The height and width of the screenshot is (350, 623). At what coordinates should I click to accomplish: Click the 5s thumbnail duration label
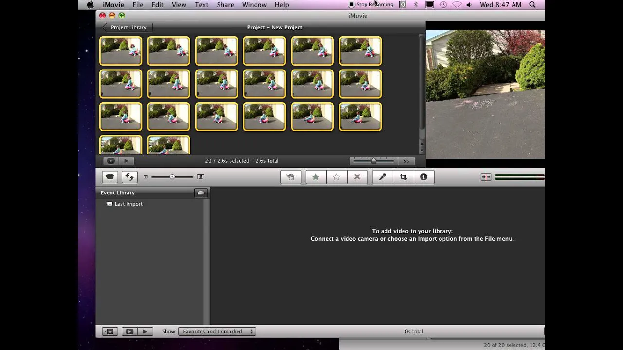coord(406,161)
